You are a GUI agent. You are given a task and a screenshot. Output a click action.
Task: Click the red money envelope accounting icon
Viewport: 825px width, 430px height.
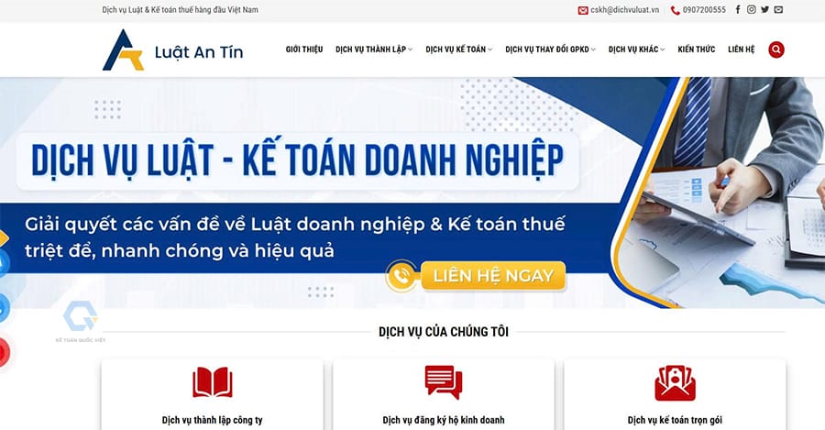(675, 383)
